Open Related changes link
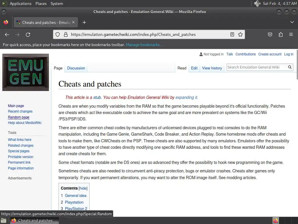The height and width of the screenshot is (224, 298). (x=21, y=145)
